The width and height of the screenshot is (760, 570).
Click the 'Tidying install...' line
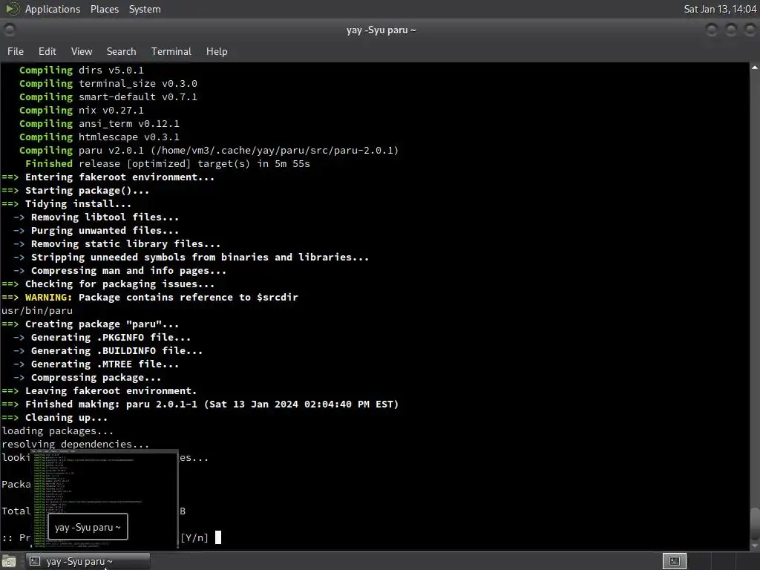(66, 203)
